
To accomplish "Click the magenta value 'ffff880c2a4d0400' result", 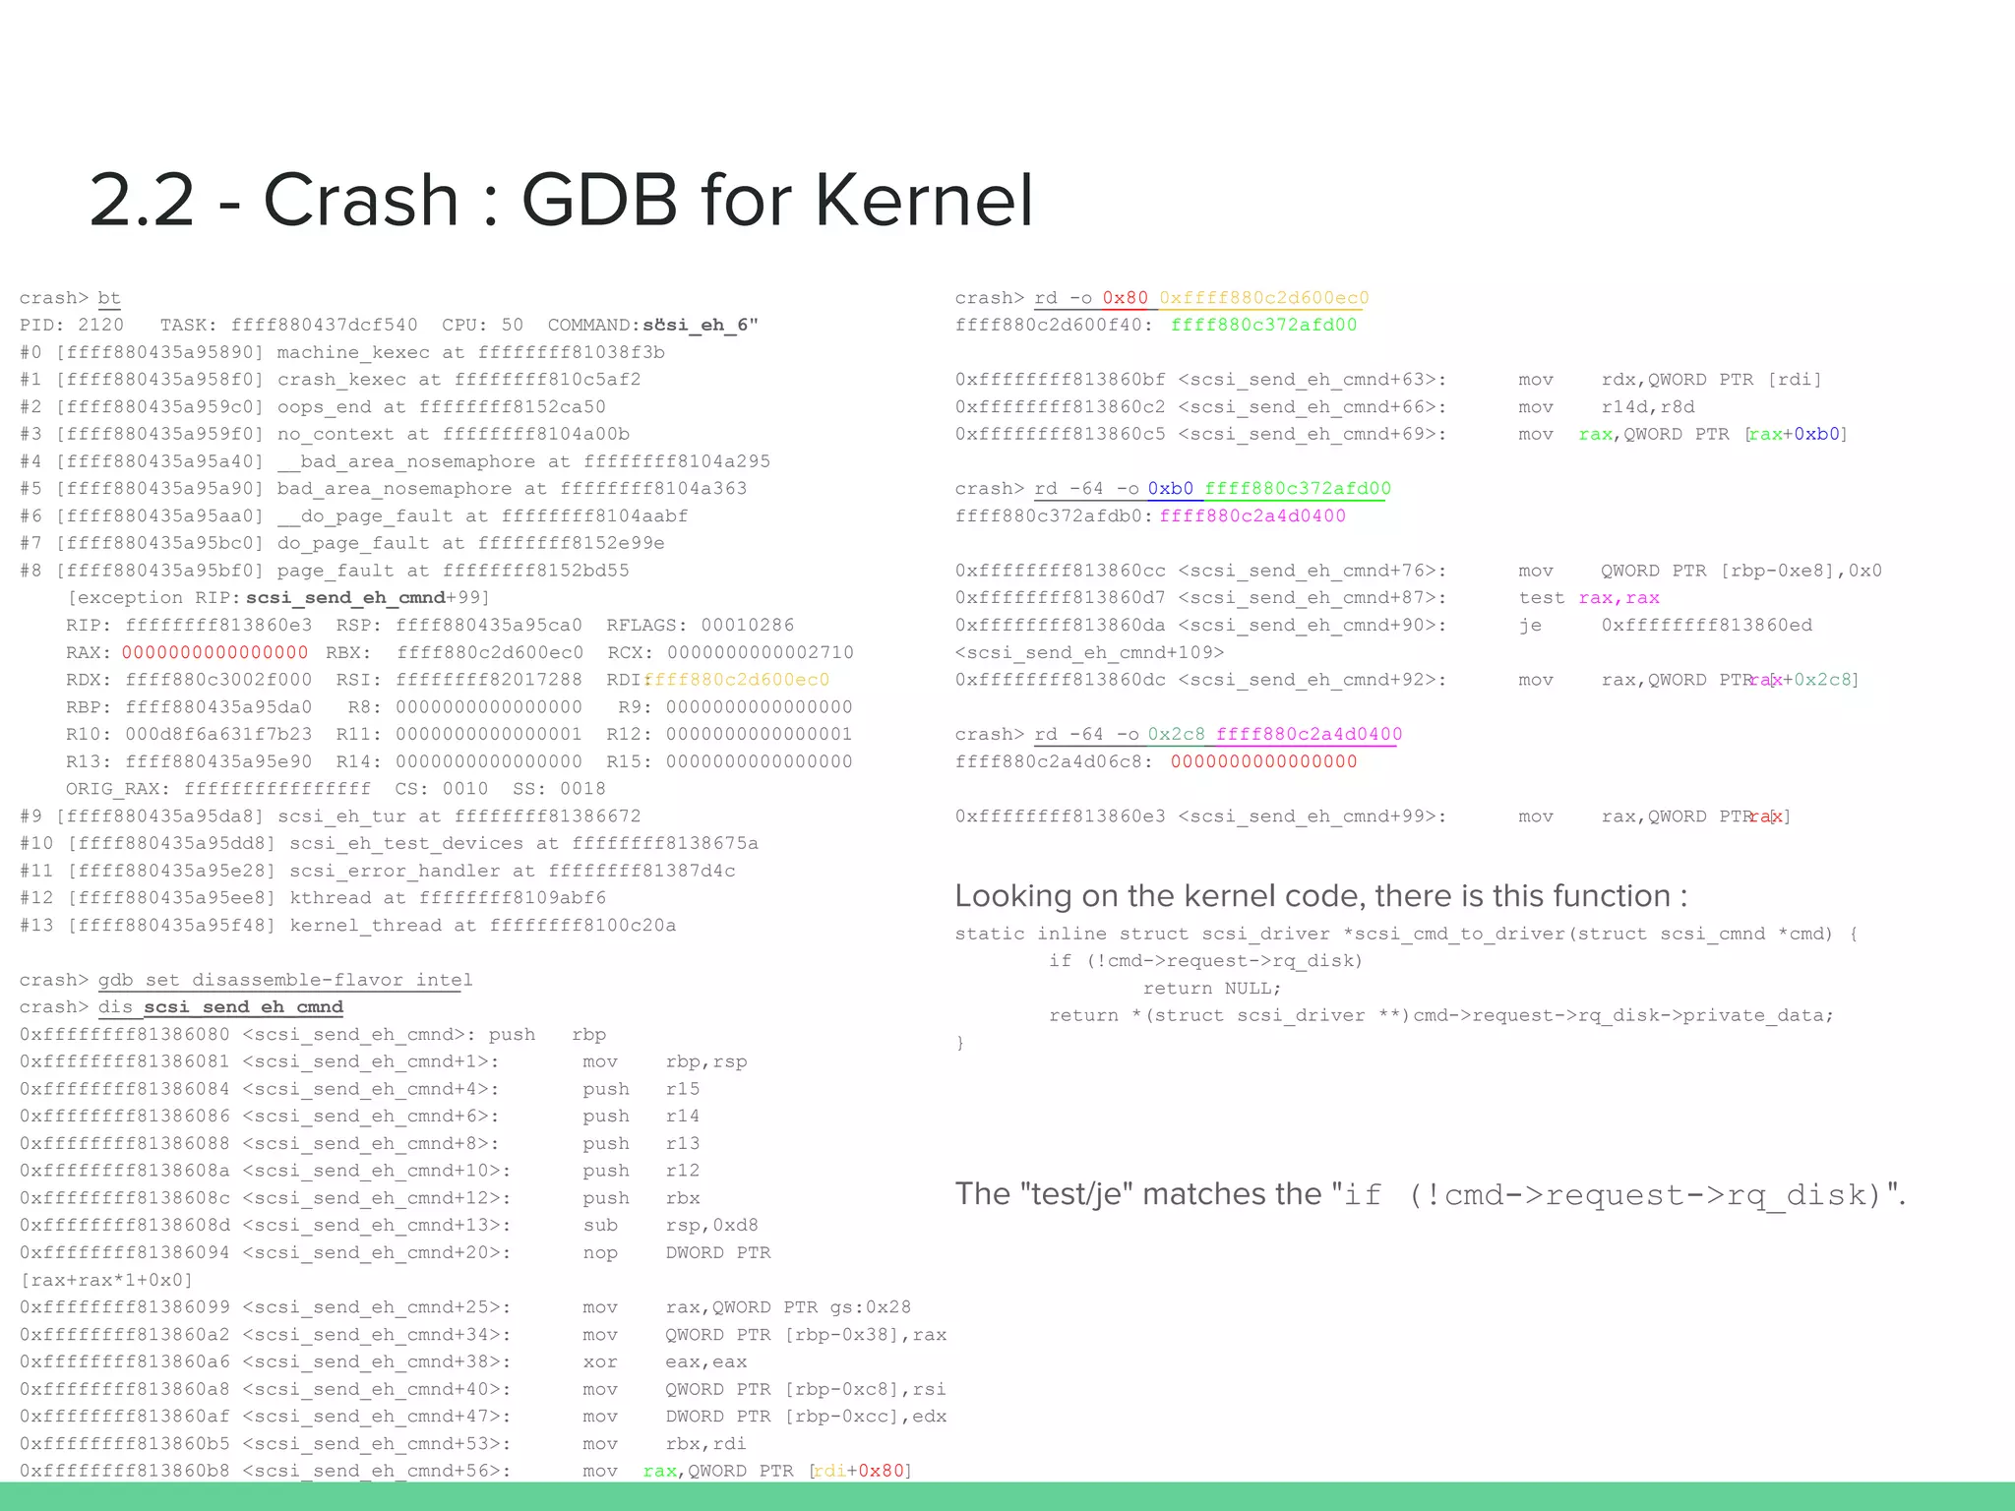I will [1252, 516].
